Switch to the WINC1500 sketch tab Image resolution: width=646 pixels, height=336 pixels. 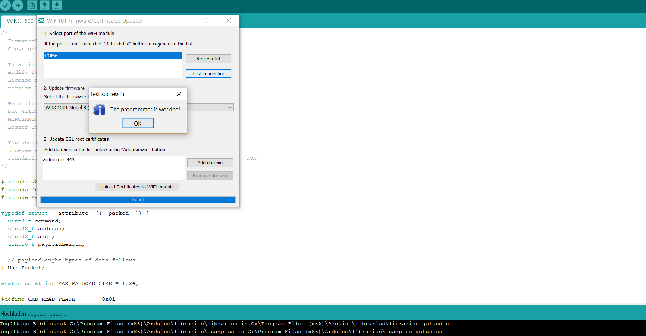(19, 21)
